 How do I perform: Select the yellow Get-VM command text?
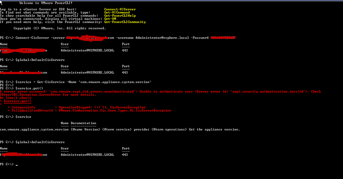(x=110, y=19)
